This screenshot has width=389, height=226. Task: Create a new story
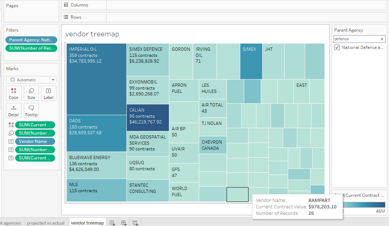(135, 223)
